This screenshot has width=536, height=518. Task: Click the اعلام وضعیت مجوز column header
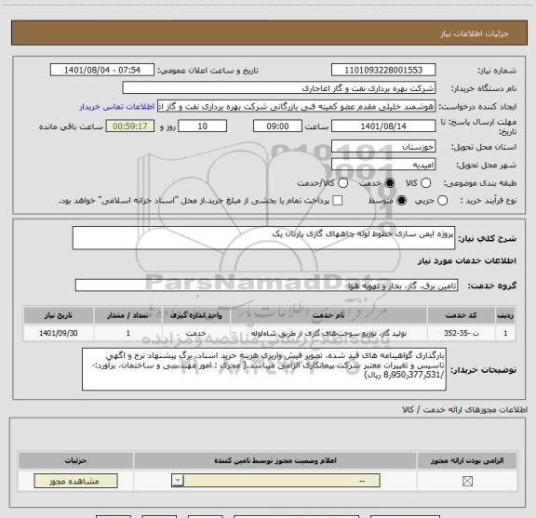click(x=275, y=460)
